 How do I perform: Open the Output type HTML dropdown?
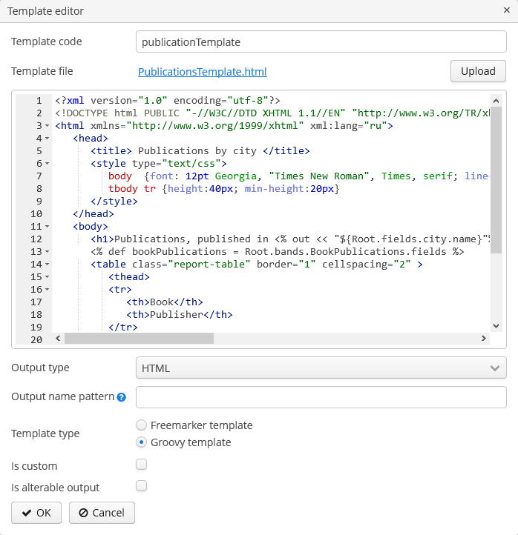321,368
